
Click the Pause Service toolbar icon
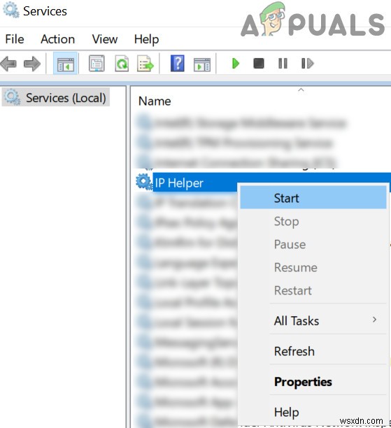click(283, 64)
